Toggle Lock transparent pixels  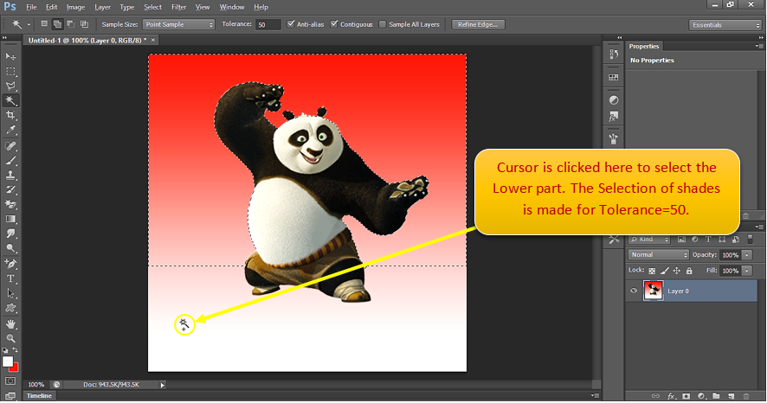[x=652, y=271]
